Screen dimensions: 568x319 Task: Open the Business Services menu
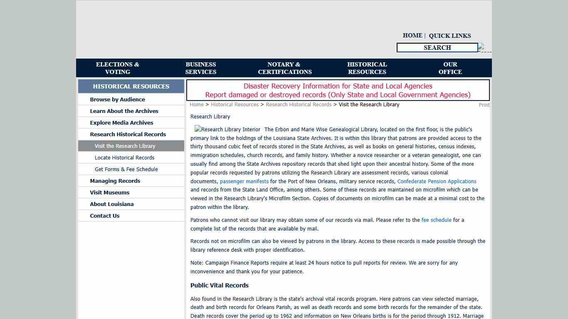point(201,68)
